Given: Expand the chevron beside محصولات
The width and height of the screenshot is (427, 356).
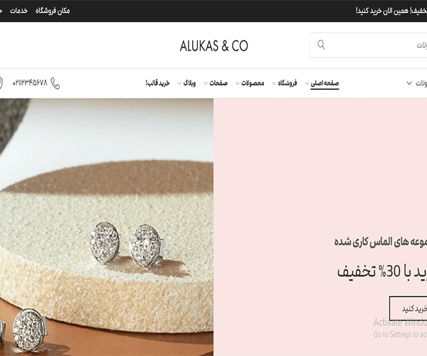Looking at the screenshot, I should pos(238,83).
